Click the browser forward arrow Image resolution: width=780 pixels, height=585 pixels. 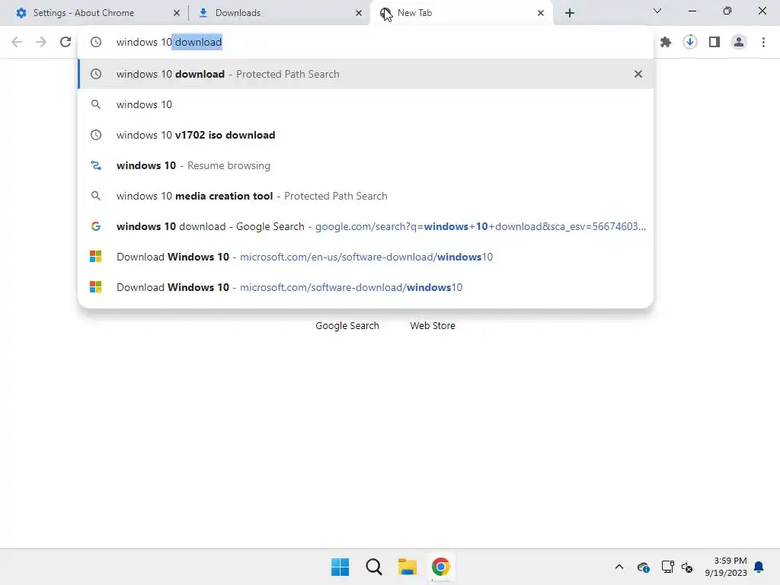pos(41,43)
